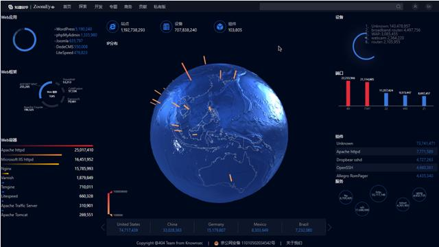Select Apache httpd row in Web容器

(47, 150)
